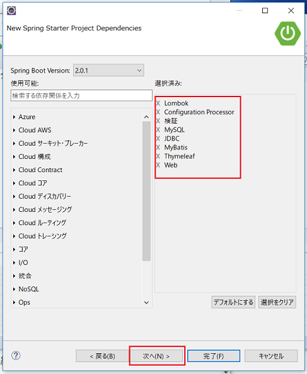Expand the Azure category

pos(14,117)
